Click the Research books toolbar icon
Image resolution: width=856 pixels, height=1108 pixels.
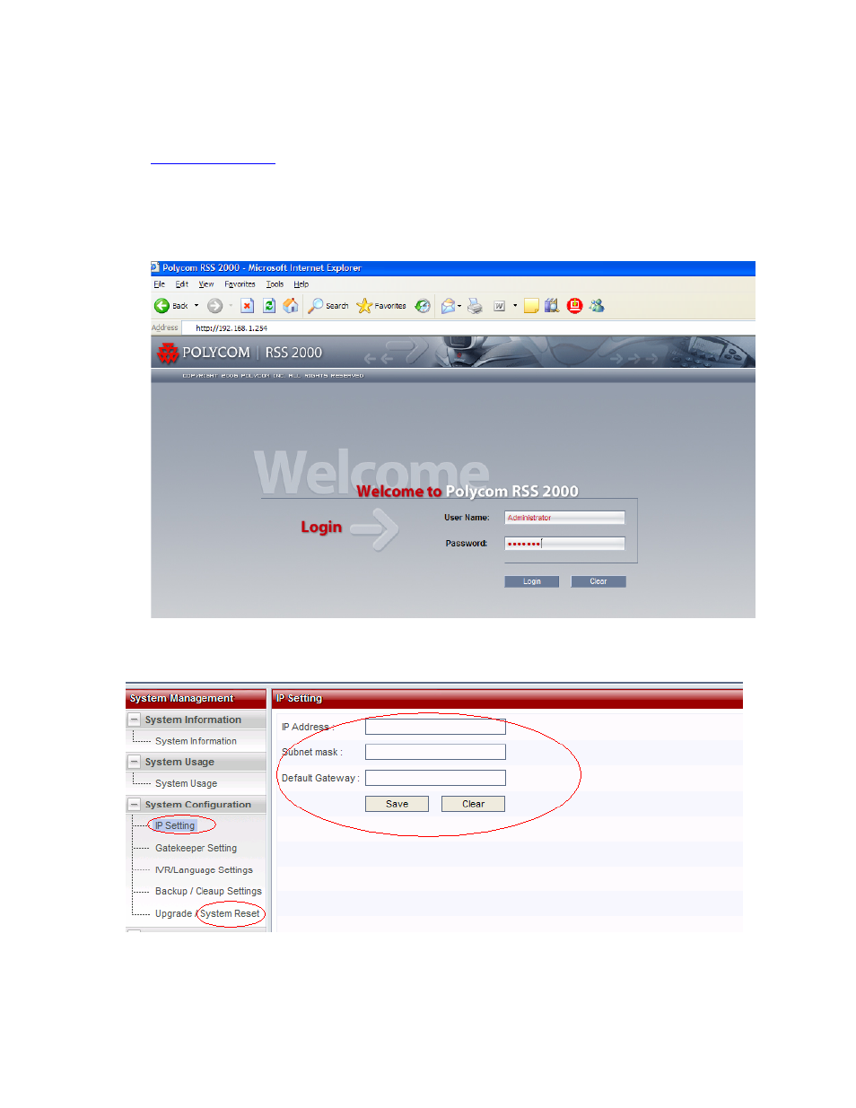tap(552, 306)
